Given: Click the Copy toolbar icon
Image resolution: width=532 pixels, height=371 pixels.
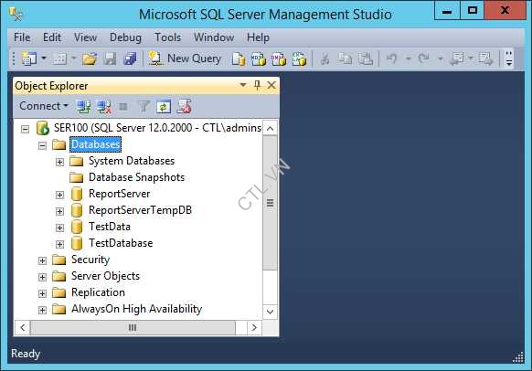Looking at the screenshot, I should (345, 58).
